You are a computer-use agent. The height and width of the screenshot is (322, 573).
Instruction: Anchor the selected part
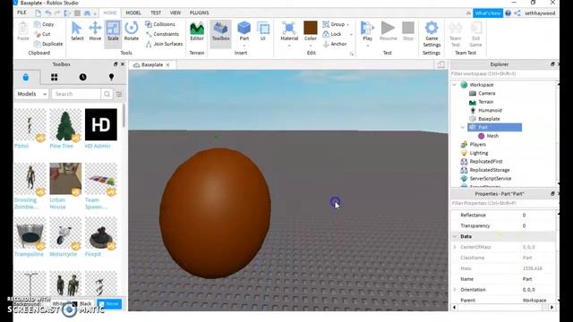[x=335, y=44]
